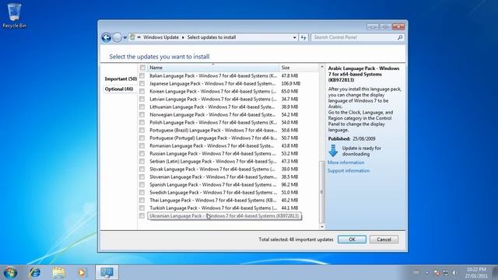Open the Recycle Bin desktop icon
This screenshot has height=280, width=498.
point(14,16)
